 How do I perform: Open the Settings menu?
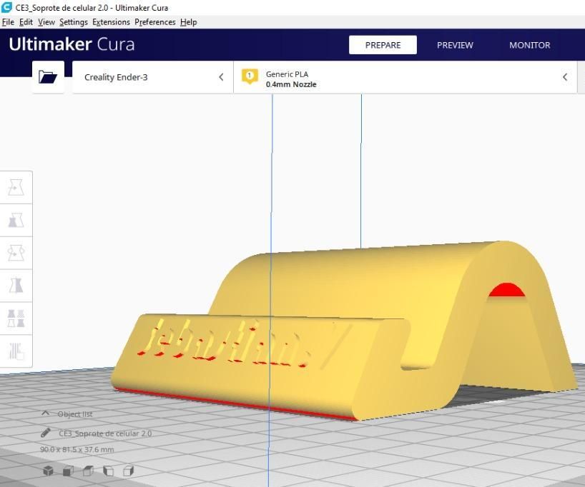[x=74, y=22]
